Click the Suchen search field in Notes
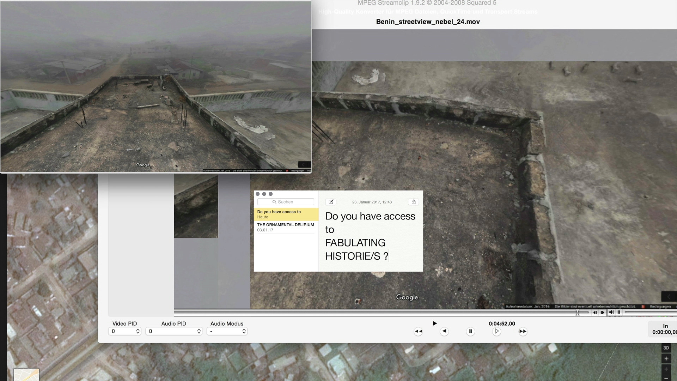This screenshot has height=381, width=677. click(286, 202)
